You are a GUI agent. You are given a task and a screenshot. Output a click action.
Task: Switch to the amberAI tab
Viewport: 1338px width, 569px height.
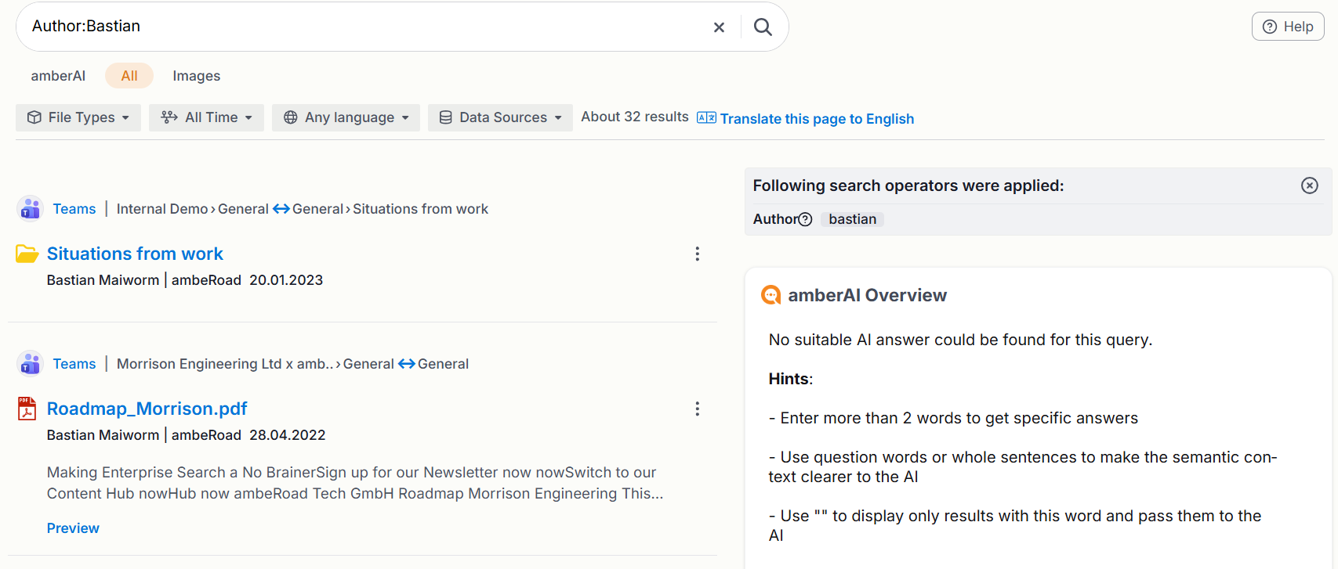[x=58, y=76]
